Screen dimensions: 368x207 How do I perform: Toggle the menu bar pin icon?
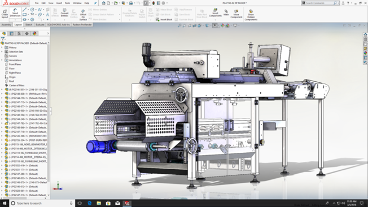point(95,3)
